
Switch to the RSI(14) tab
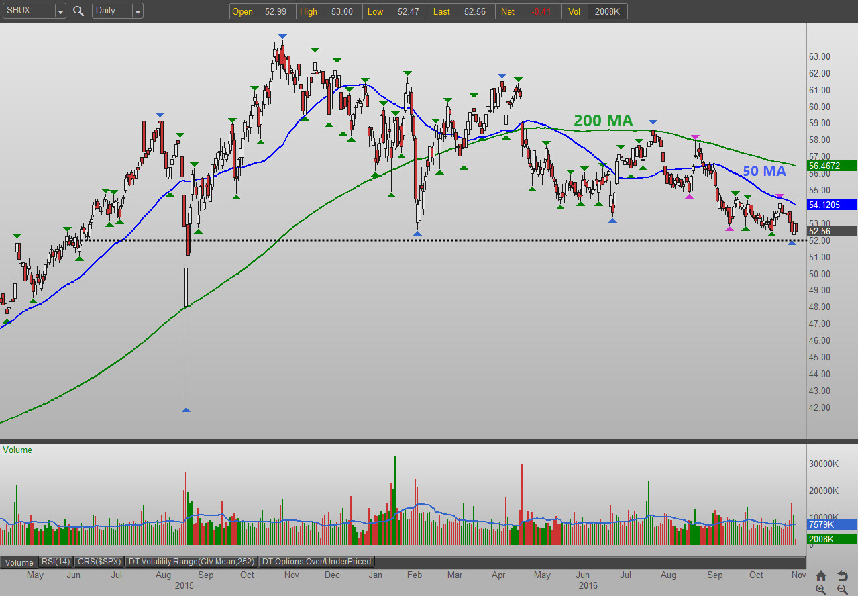(56, 562)
